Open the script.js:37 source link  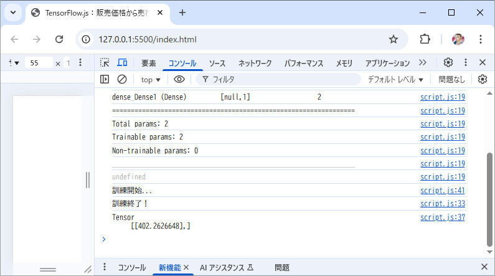[442, 217]
